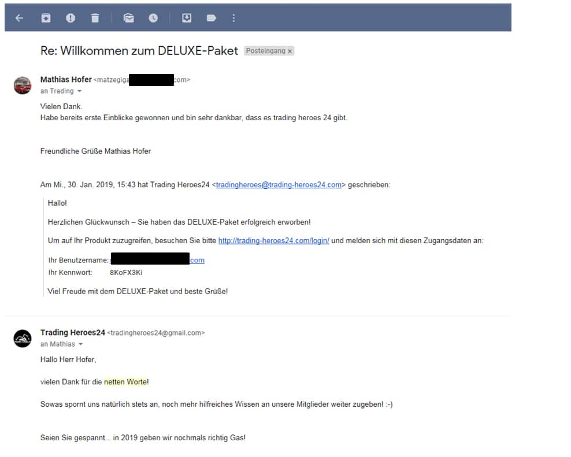Click the 'Herzlichen Glückwunsch' sentence
571x457 pixels.
179,222
